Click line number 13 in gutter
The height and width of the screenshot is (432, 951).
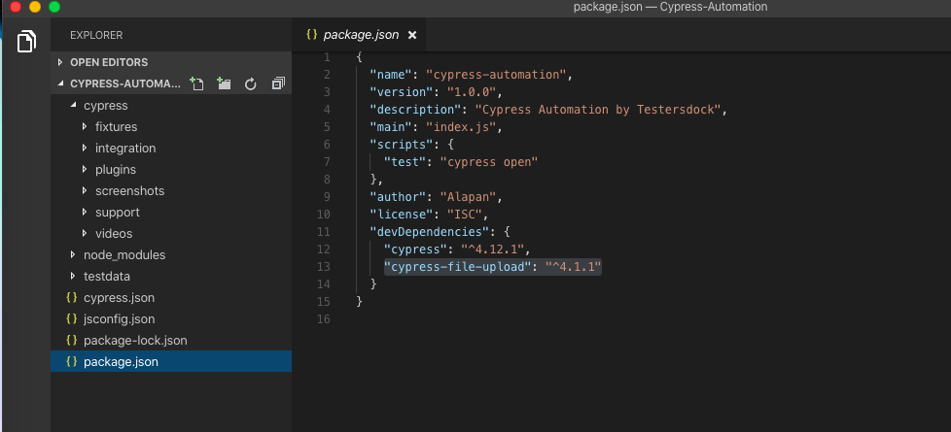coord(323,267)
